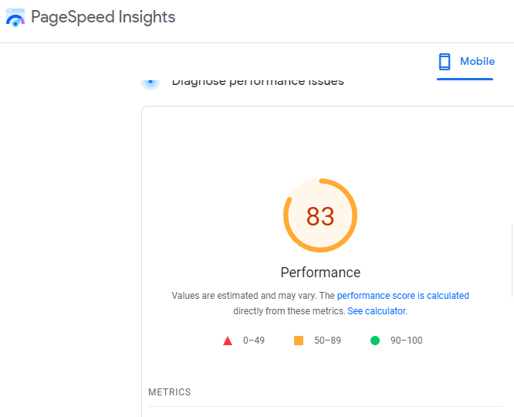Open the performance score is calculated link
This screenshot has height=417, width=514.
coord(403,296)
